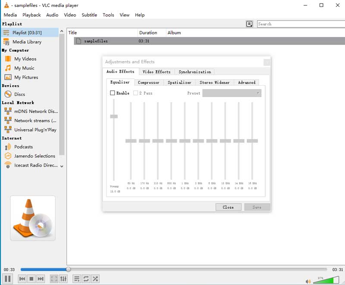Open the Tools menu

pyautogui.click(x=108, y=15)
